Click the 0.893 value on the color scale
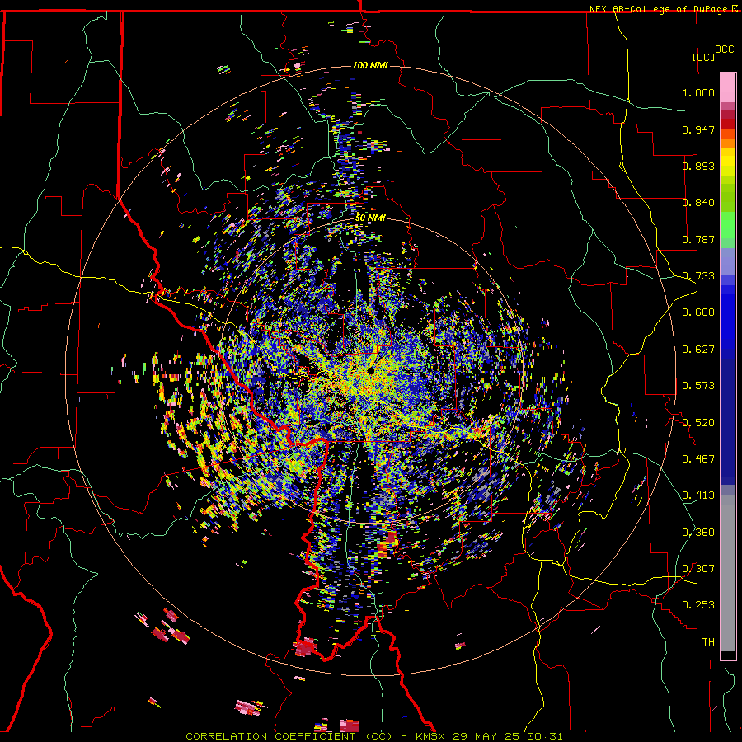Screen dimensions: 742x742 tap(698, 166)
